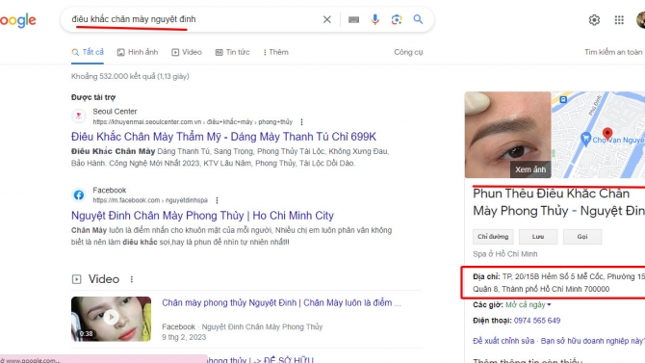
Task: Open the Công cụ tools option
Action: (408, 52)
